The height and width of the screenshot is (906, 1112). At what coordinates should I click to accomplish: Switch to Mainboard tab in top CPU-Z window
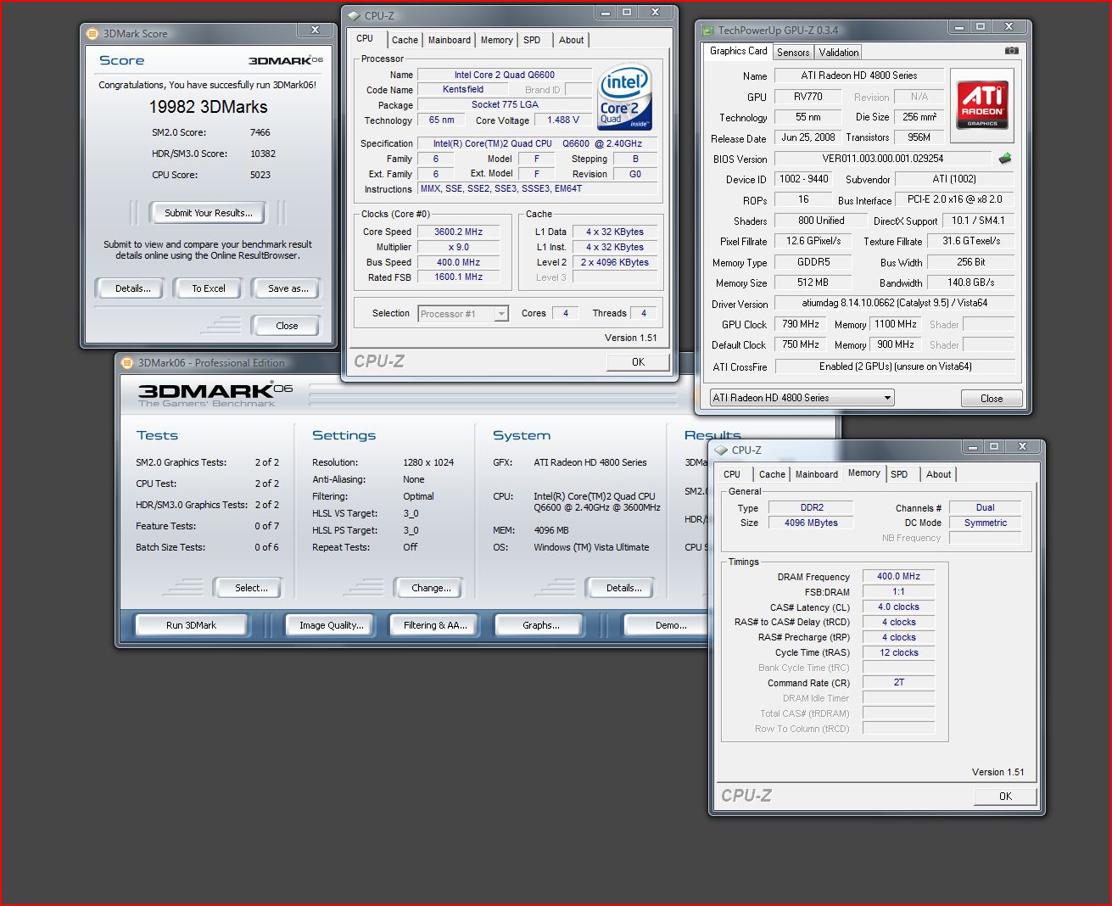tap(449, 40)
